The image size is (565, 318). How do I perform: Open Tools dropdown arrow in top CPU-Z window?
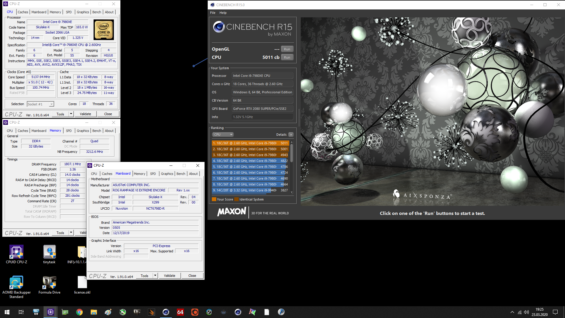pos(71,114)
